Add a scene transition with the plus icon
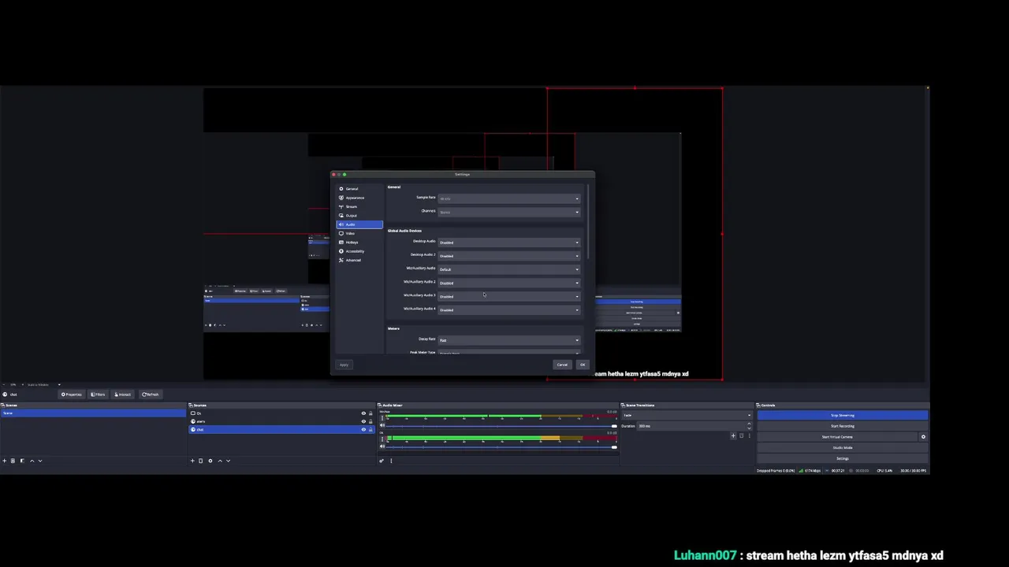 (733, 435)
